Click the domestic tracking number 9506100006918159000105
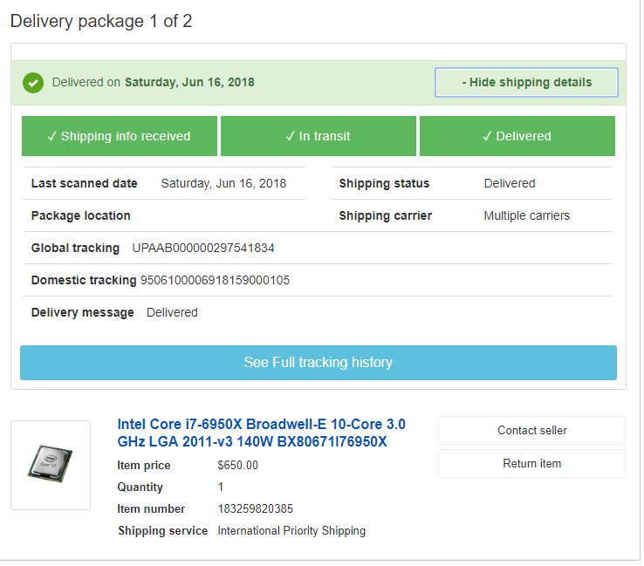This screenshot has width=644, height=566. pos(216,280)
